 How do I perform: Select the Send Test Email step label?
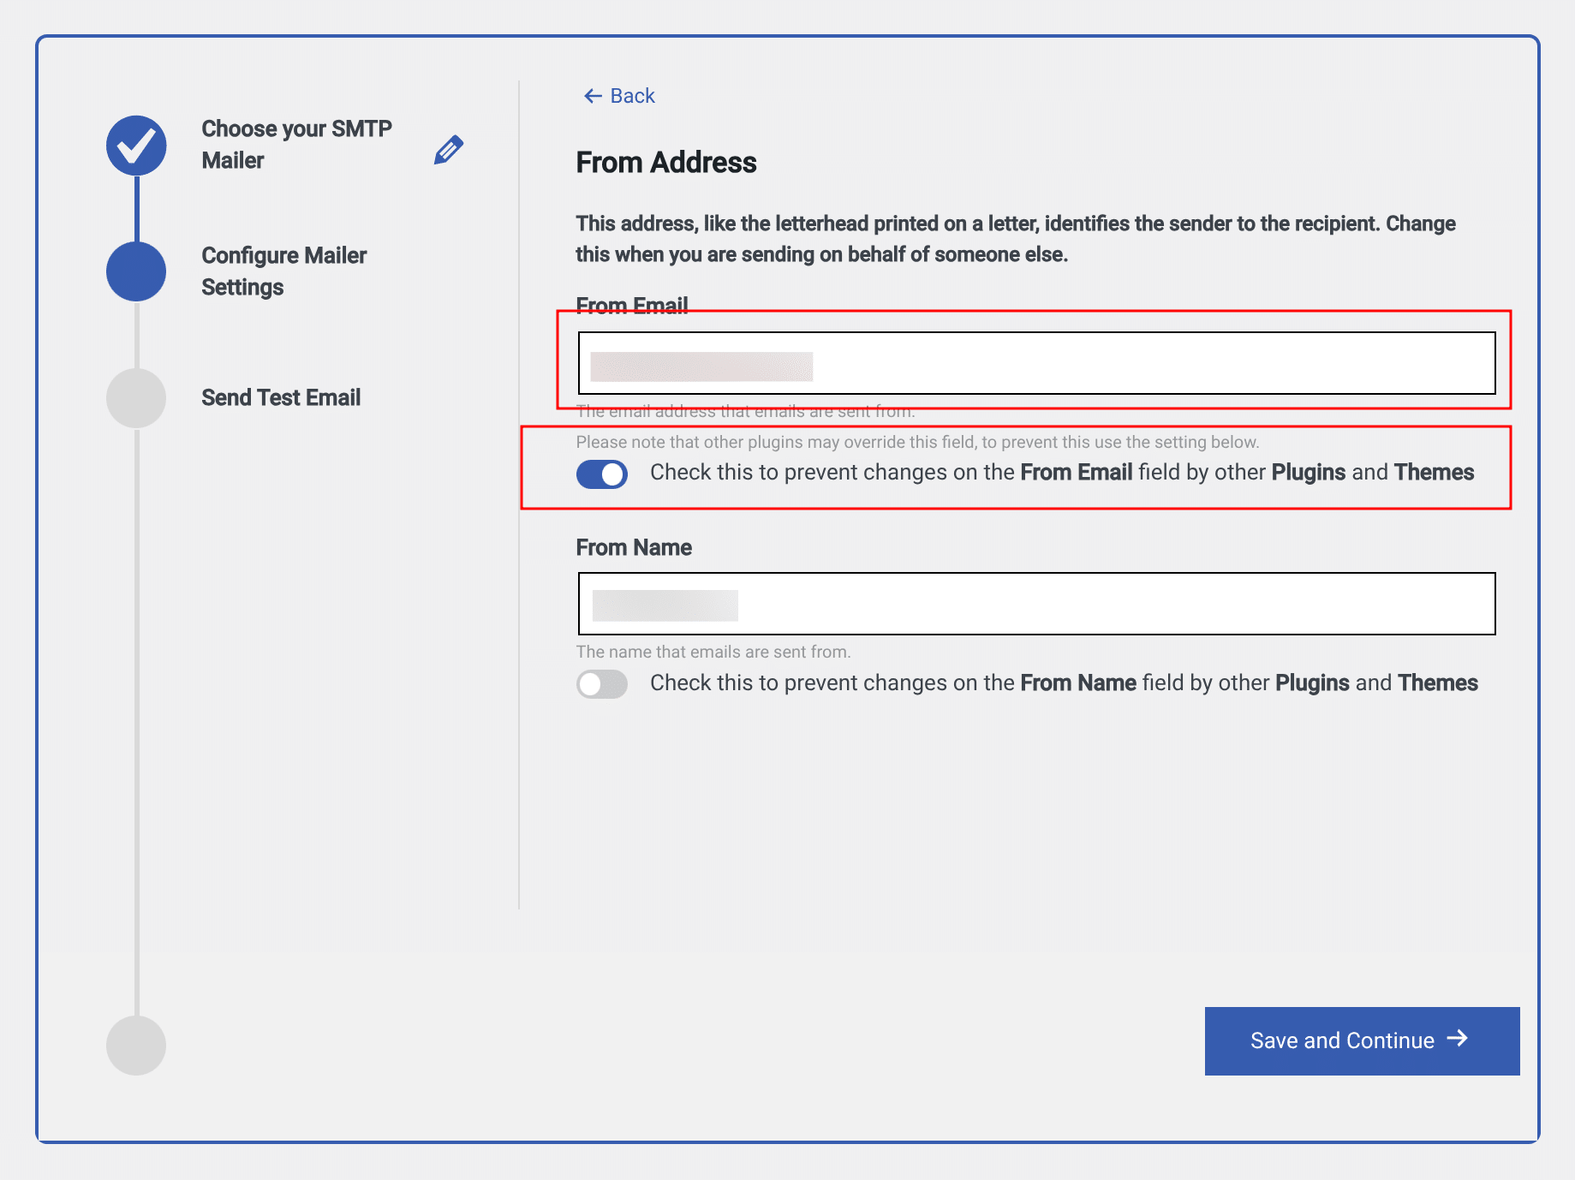[281, 398]
